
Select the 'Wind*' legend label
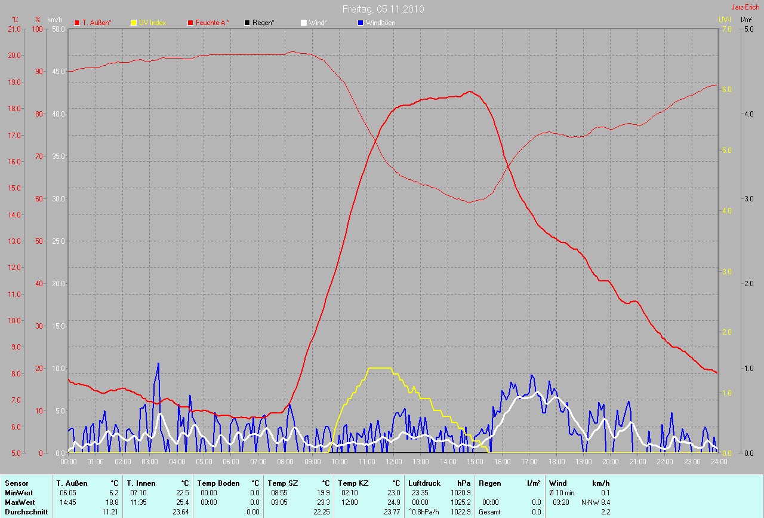pos(318,23)
